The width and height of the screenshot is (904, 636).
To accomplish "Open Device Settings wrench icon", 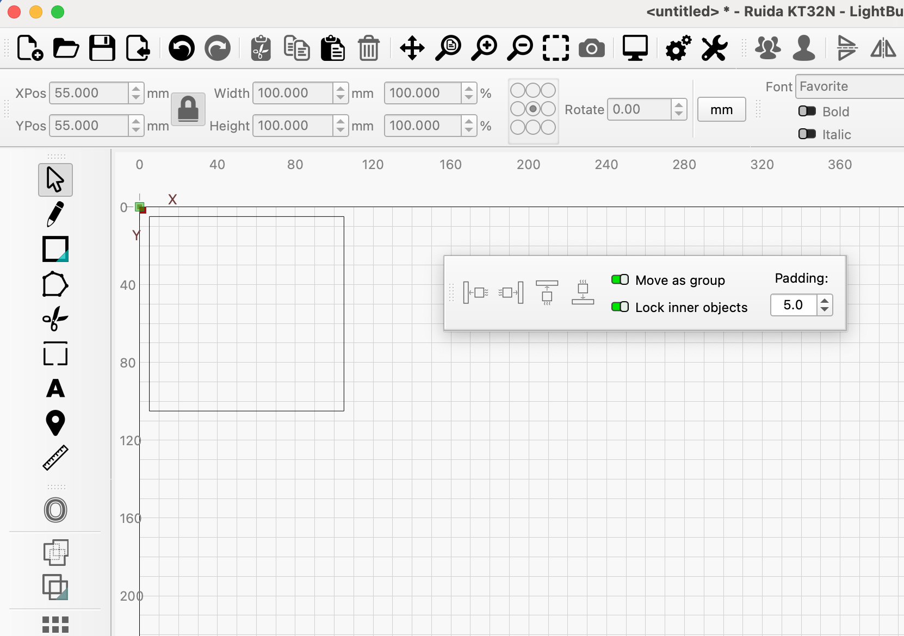I will (x=714, y=48).
